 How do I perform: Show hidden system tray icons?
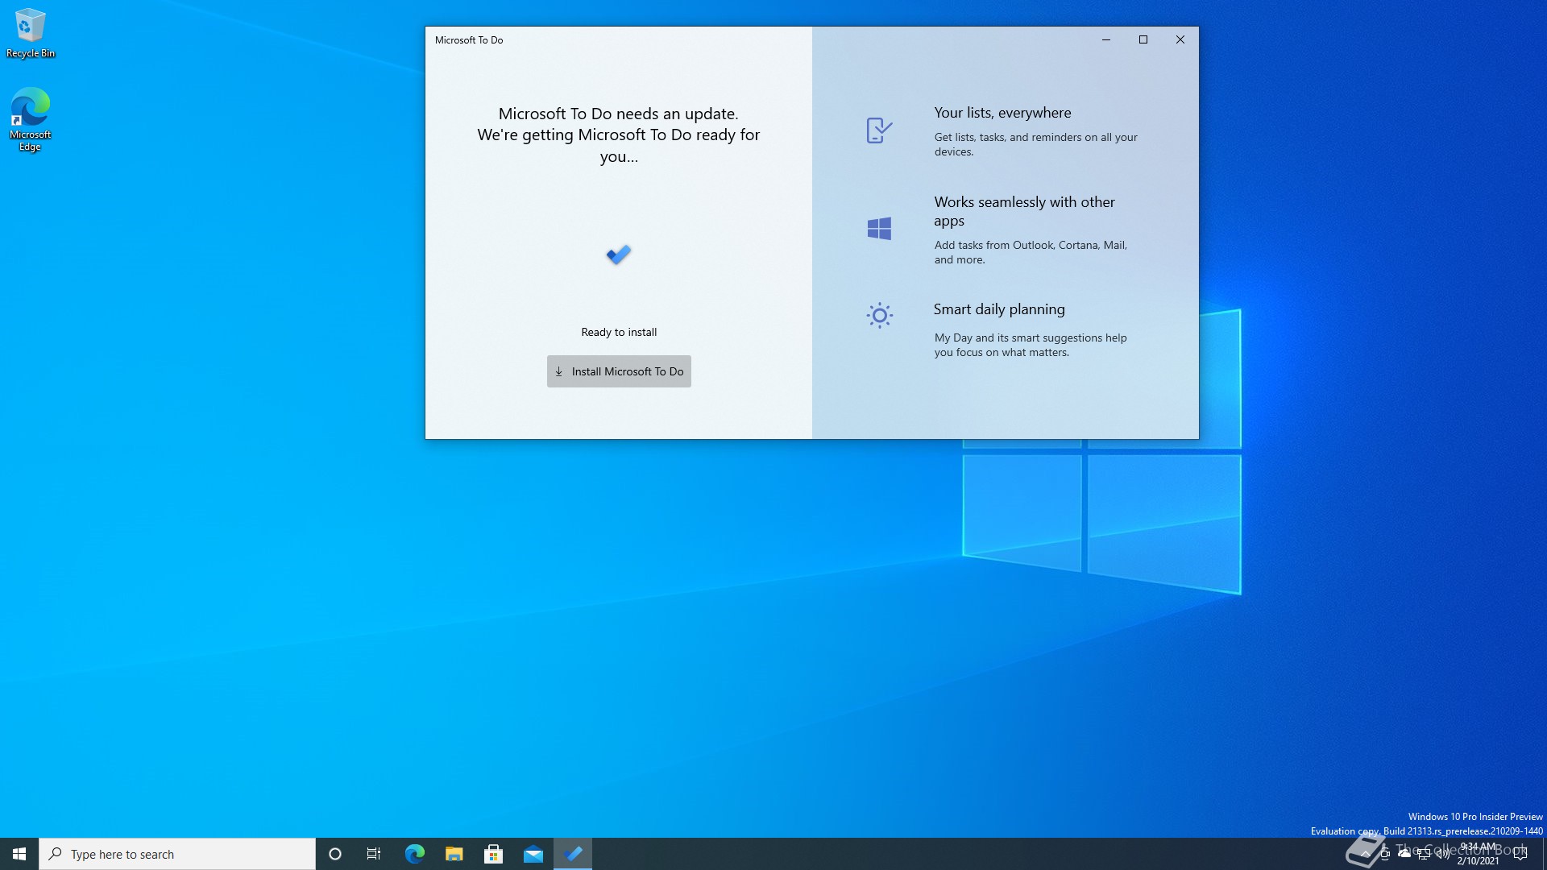pos(1365,854)
